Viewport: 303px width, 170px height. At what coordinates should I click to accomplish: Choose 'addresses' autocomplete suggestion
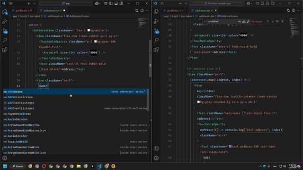point(75,92)
